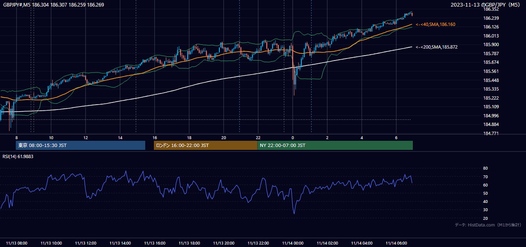Viewport: 526px width, 247px height.
Task: Click price axis value 185.222
Action: click(x=491, y=98)
